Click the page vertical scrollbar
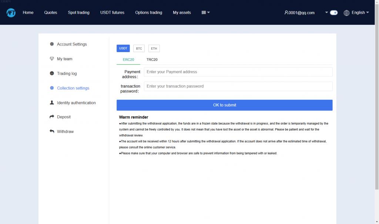The width and height of the screenshot is (379, 224). (x=377, y=96)
